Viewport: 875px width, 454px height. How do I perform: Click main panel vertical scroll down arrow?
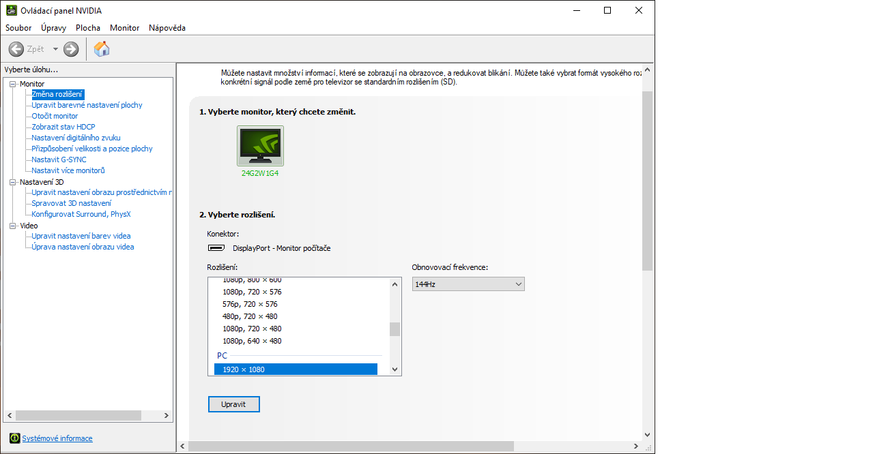[x=647, y=434]
